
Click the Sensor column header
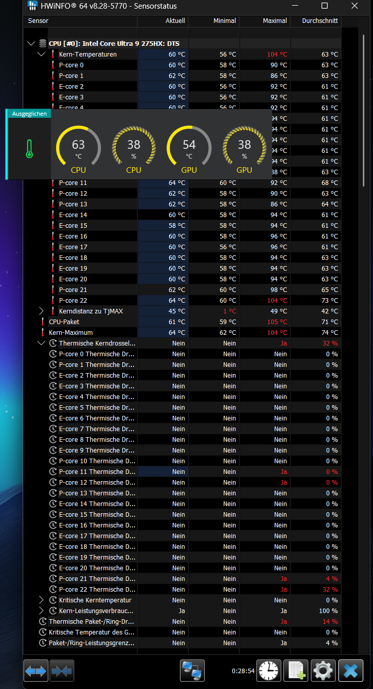[81, 21]
